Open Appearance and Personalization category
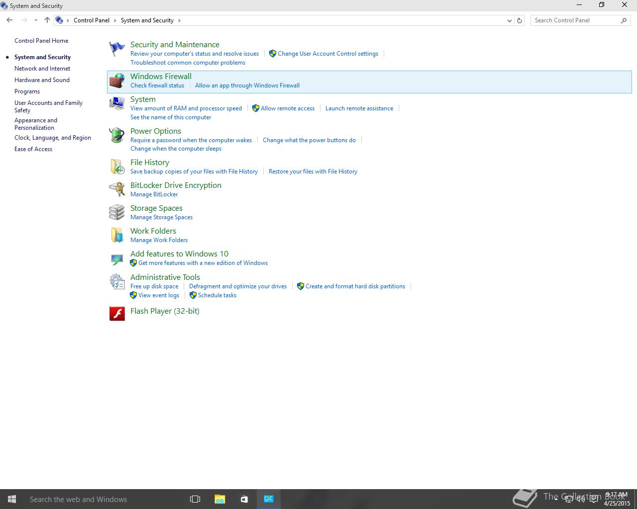The height and width of the screenshot is (509, 637). (x=36, y=124)
